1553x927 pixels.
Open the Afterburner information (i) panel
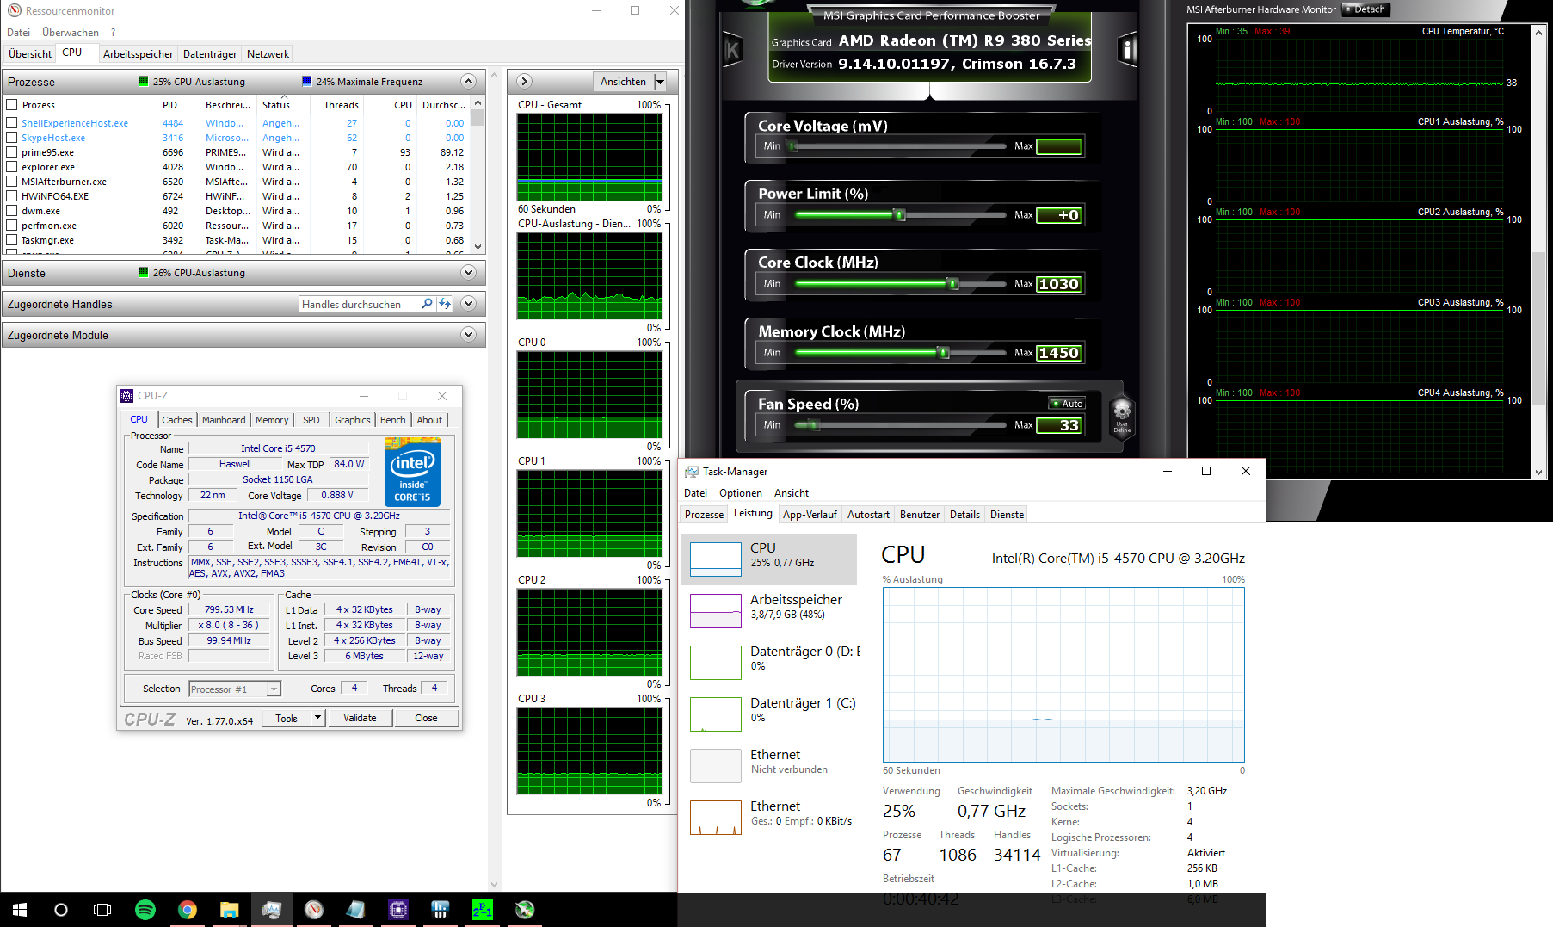pyautogui.click(x=1126, y=50)
